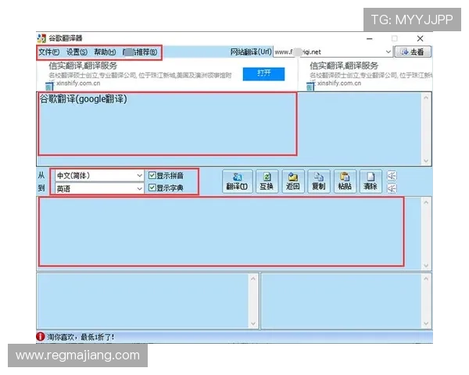Viewport: 469px width, 375px height.
Task: Open the 帮助(H) menu
Action: tap(105, 52)
